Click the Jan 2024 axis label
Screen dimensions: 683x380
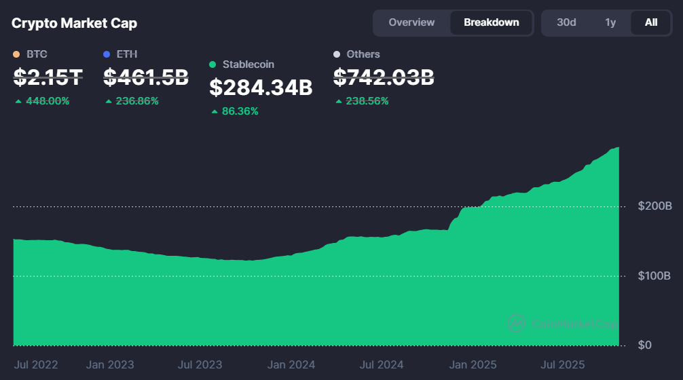[x=291, y=364]
